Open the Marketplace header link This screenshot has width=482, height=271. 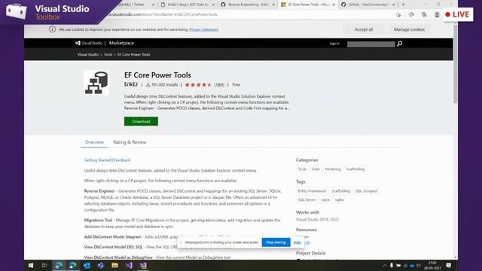121,43
